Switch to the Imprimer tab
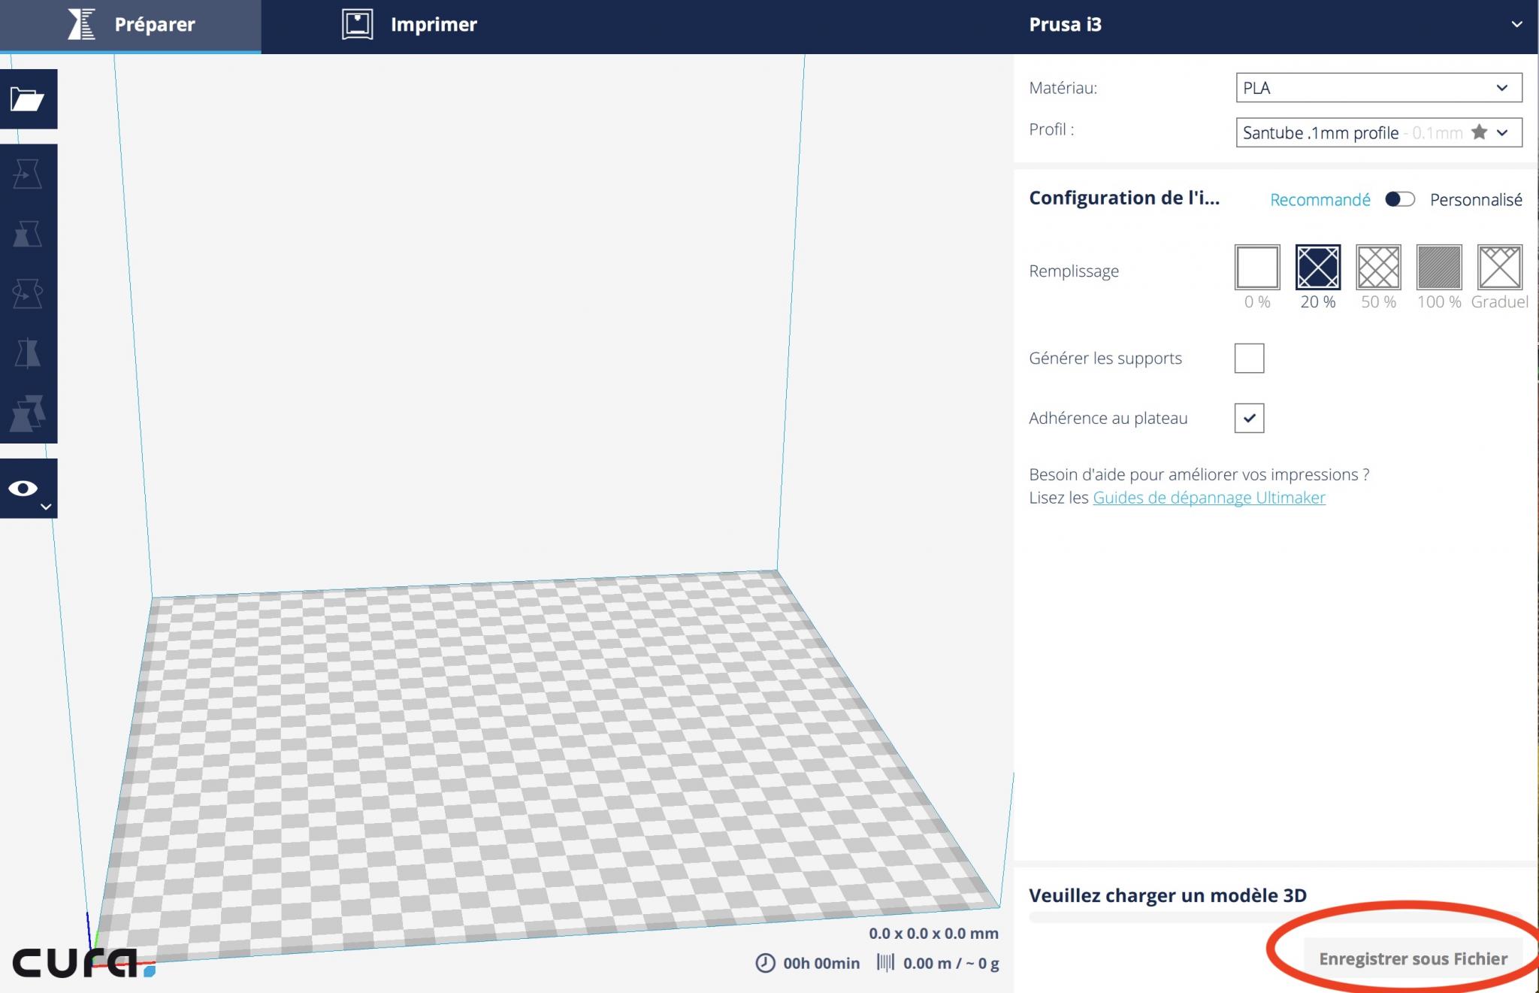 point(410,25)
